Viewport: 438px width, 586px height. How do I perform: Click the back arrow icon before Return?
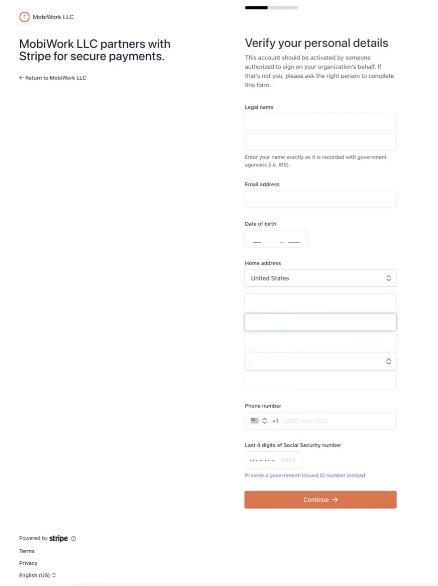tap(22, 78)
